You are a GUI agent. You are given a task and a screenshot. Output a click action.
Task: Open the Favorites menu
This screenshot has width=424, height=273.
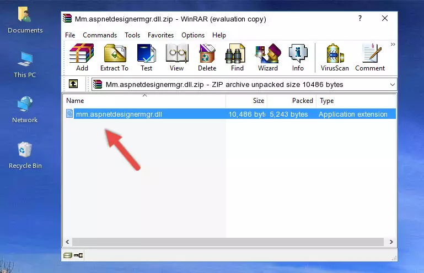point(160,35)
